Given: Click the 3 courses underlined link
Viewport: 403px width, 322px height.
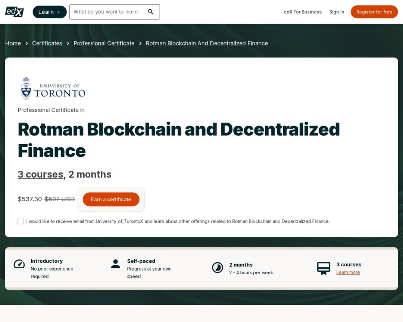Looking at the screenshot, I should pyautogui.click(x=40, y=174).
